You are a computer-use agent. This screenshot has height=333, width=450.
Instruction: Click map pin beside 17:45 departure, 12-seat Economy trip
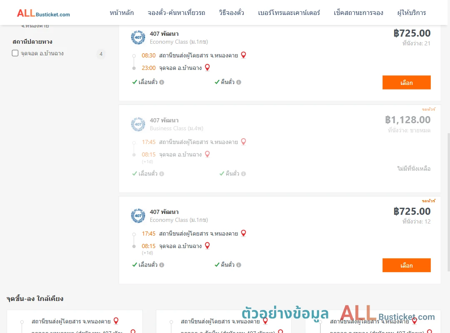[x=243, y=233]
